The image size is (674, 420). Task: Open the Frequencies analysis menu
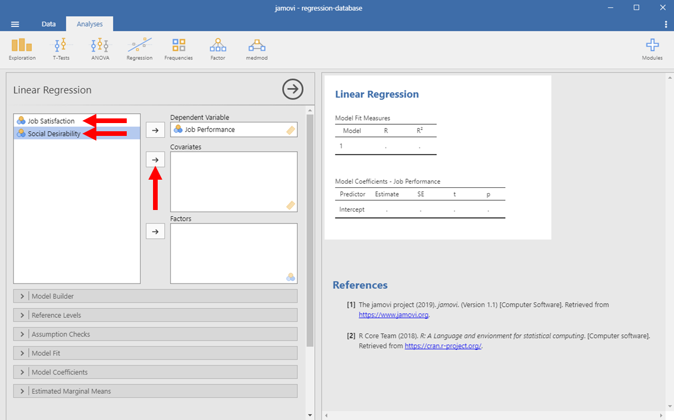[179, 49]
